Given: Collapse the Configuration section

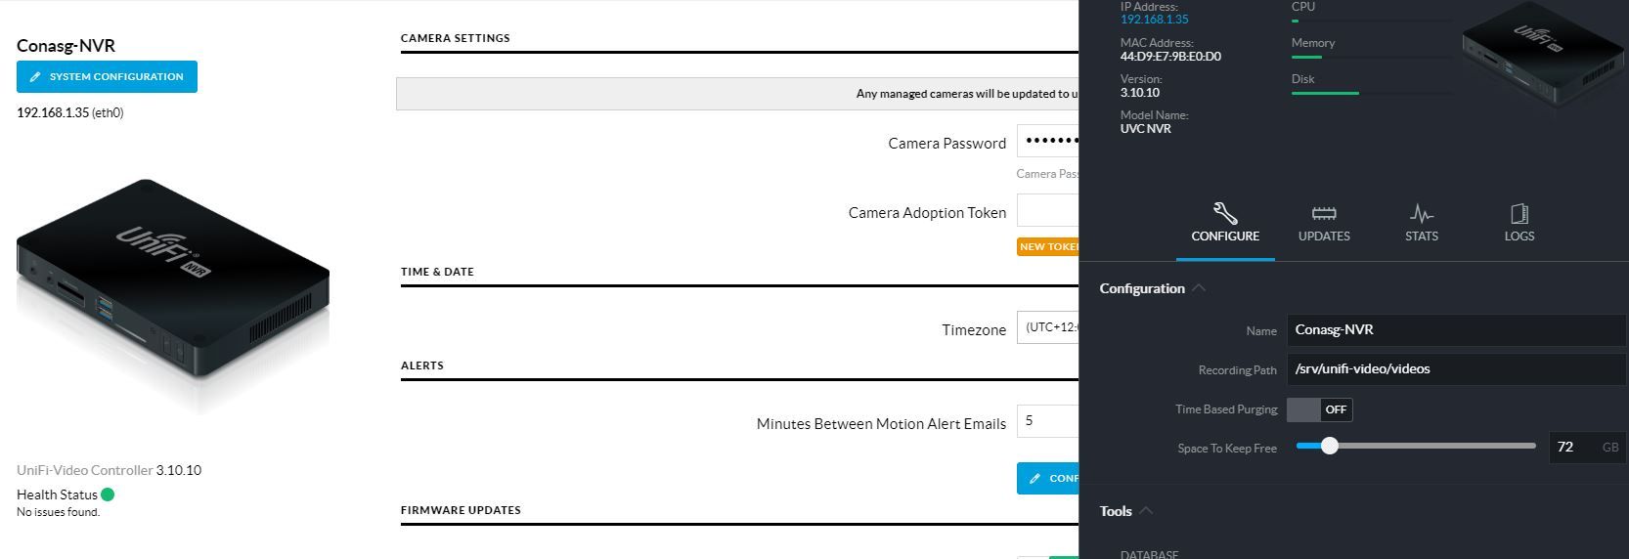Looking at the screenshot, I should [1199, 288].
